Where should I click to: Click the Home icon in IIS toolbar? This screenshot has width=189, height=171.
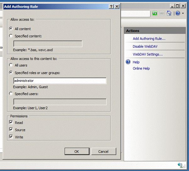tap(169, 13)
